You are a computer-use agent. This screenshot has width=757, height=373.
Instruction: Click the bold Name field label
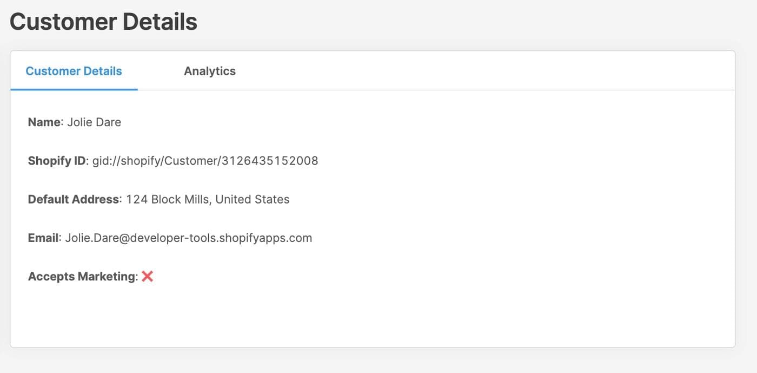coord(44,122)
